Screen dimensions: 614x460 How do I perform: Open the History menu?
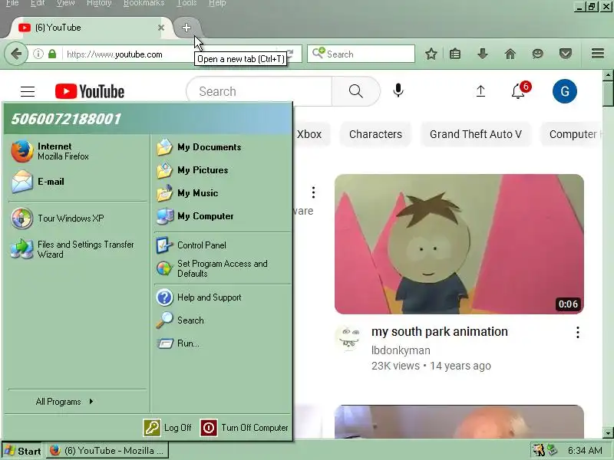coord(99,4)
